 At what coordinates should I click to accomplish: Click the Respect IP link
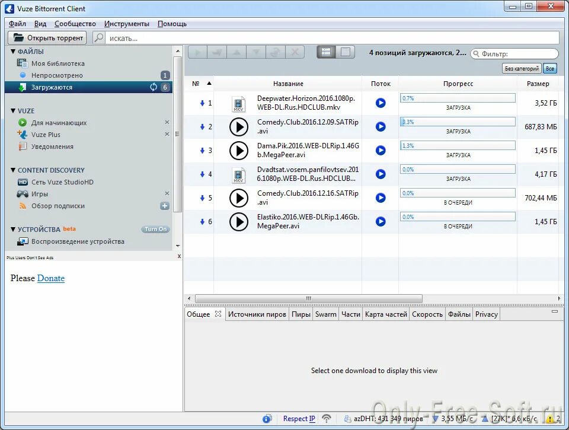299,419
